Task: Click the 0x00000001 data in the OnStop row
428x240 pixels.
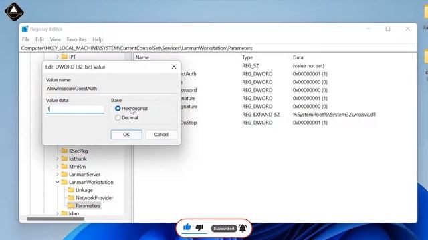Action: pyautogui.click(x=310, y=123)
